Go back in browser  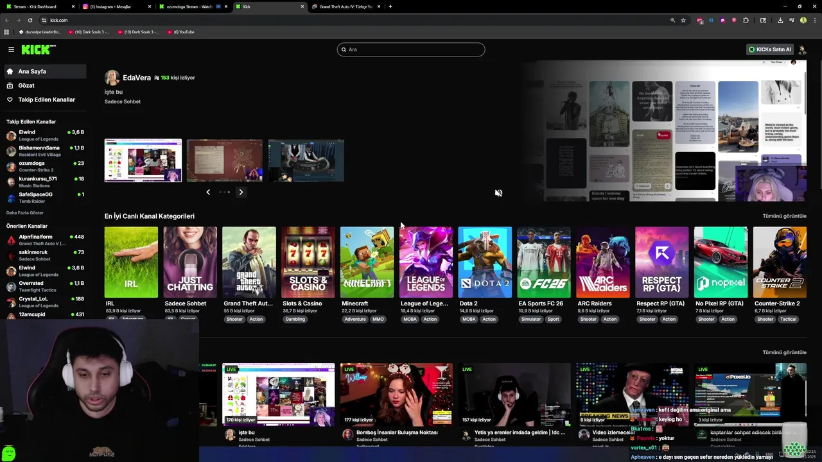click(x=7, y=20)
